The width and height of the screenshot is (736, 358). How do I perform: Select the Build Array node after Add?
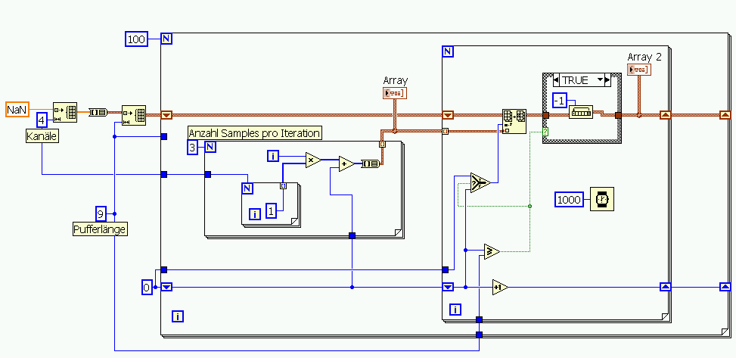(x=371, y=163)
